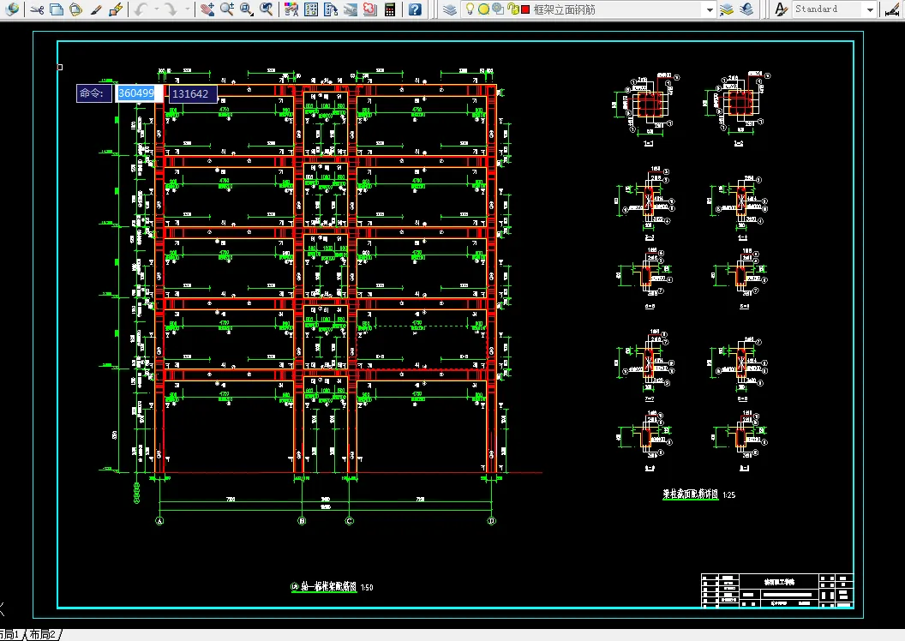
Task: Open the Properties palette icon
Action: click(x=291, y=9)
